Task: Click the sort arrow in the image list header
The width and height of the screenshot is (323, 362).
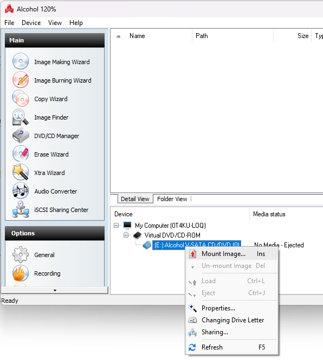Action: pyautogui.click(x=118, y=36)
